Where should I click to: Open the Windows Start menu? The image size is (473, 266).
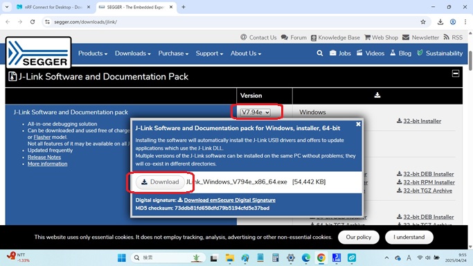122,258
